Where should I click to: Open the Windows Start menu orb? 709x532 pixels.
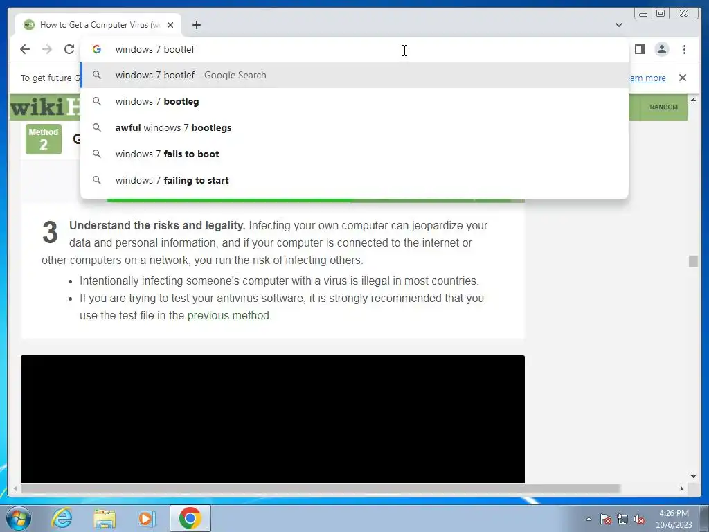tap(19, 518)
